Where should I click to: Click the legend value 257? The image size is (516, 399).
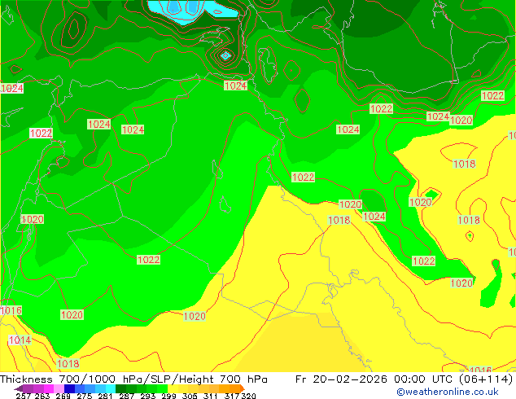tap(24, 396)
